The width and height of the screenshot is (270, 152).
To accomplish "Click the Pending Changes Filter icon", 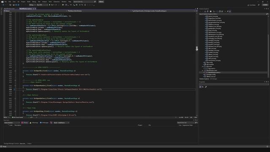I will 211,11.
